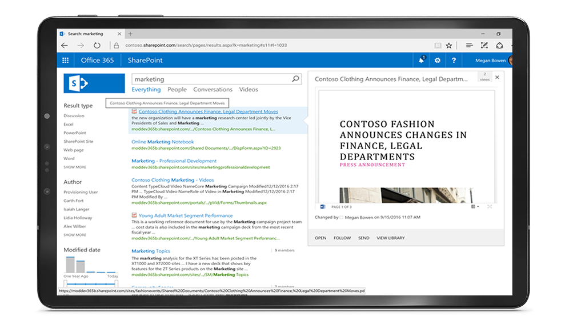Open Young Adult Market Segment Performance result
Image resolution: width=569 pixels, height=316 pixels.
pyautogui.click(x=186, y=215)
